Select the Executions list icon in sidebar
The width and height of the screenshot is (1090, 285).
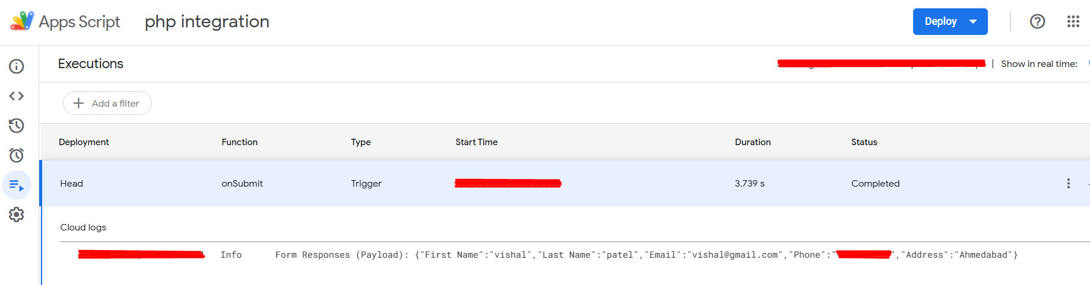tap(17, 185)
